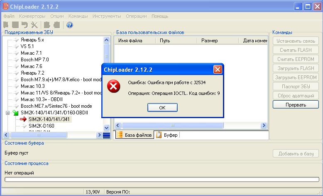Click the Загрузить FLASH button

[x=296, y=68]
